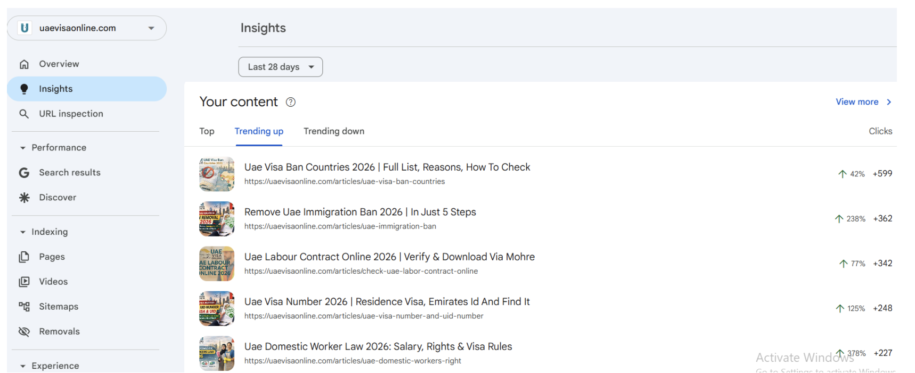Click the help icon beside Your content
This screenshot has height=373, width=915.
coord(291,102)
